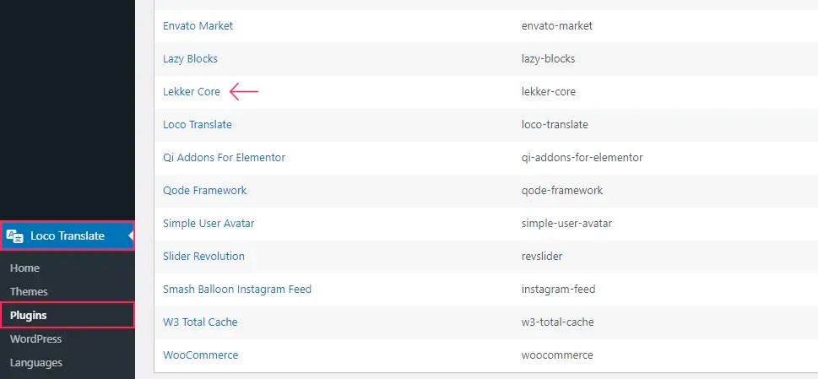This screenshot has width=818, height=379.
Task: Open the Lazy Blocks plugin link
Action: point(190,59)
